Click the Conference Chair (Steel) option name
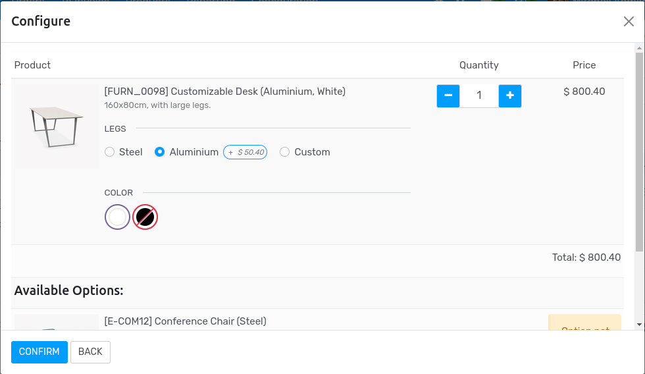The height and width of the screenshot is (374, 645). click(185, 321)
